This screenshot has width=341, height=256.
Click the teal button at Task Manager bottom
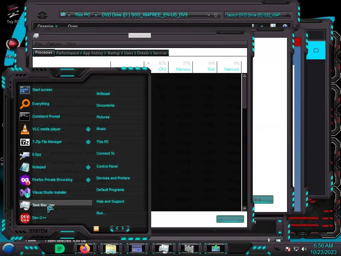tap(230, 219)
